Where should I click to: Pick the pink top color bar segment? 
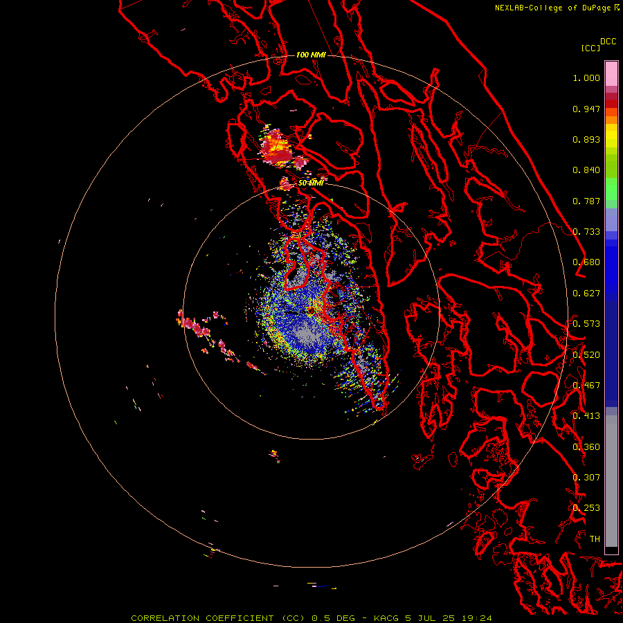pyautogui.click(x=611, y=73)
